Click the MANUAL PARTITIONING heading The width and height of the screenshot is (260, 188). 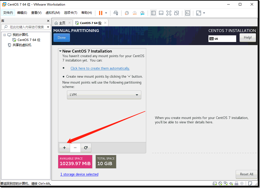76,31
